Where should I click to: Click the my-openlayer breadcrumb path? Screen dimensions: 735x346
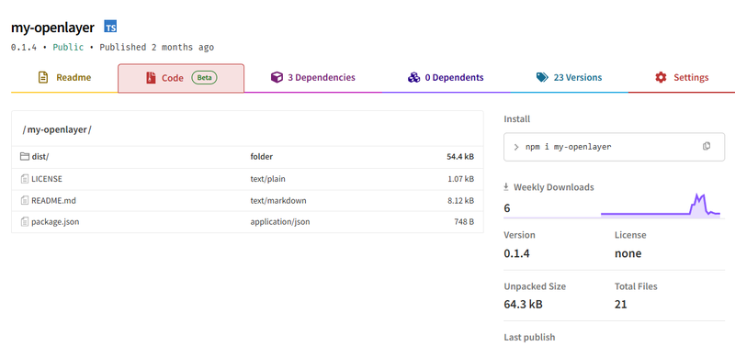pyautogui.click(x=57, y=129)
